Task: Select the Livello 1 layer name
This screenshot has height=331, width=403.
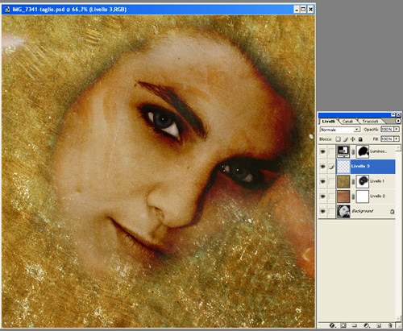Action: (377, 181)
